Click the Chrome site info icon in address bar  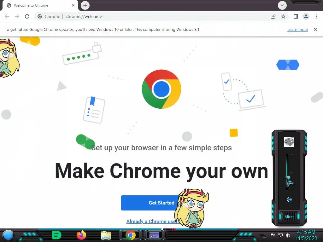click(40, 16)
